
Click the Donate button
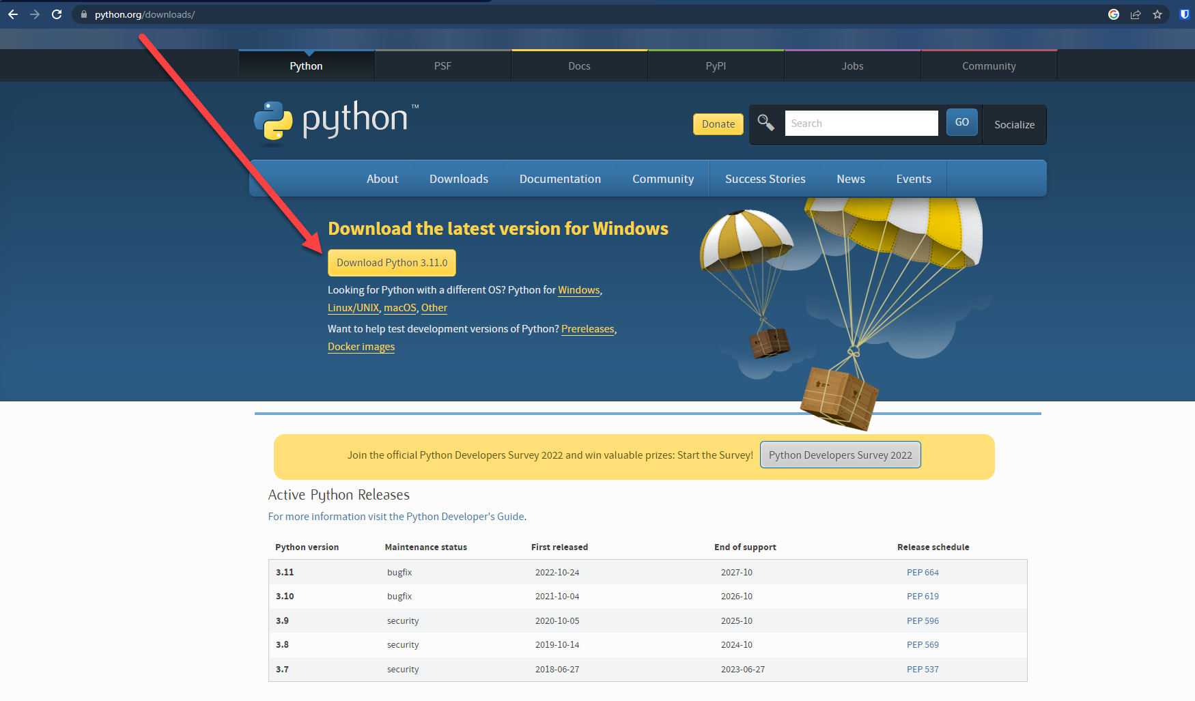[718, 124]
